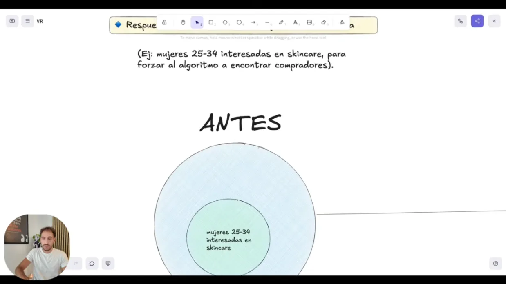Screen dimensions: 506x284
Task: Open the more tools shapes menu
Action: click(x=342, y=22)
